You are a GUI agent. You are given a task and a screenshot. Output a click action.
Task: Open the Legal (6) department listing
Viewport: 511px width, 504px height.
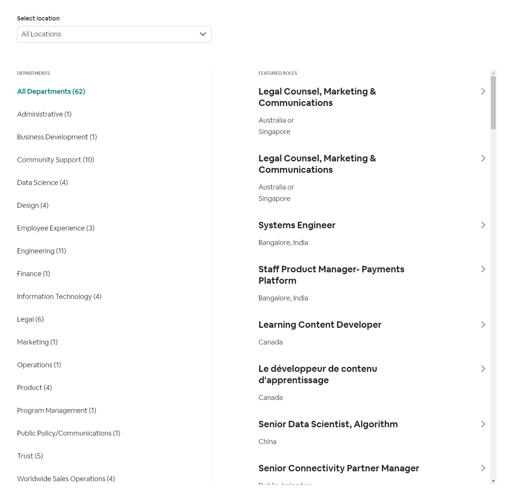pyautogui.click(x=30, y=319)
